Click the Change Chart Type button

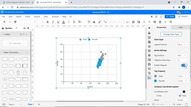tap(171, 34)
